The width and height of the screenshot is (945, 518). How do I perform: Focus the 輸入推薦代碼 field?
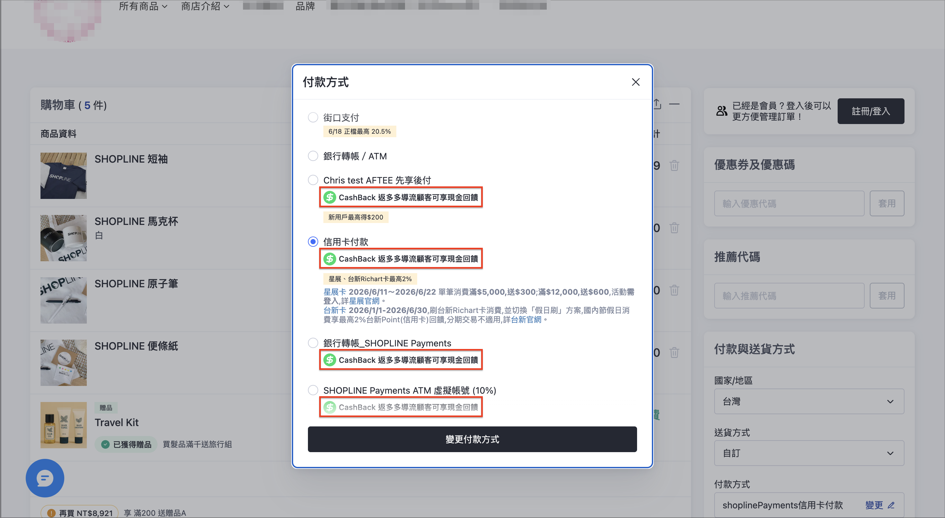(x=789, y=296)
